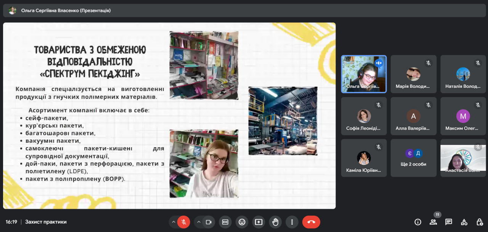488x232 pixels.
Task: Show the people list with 11 participants
Action: (433, 222)
